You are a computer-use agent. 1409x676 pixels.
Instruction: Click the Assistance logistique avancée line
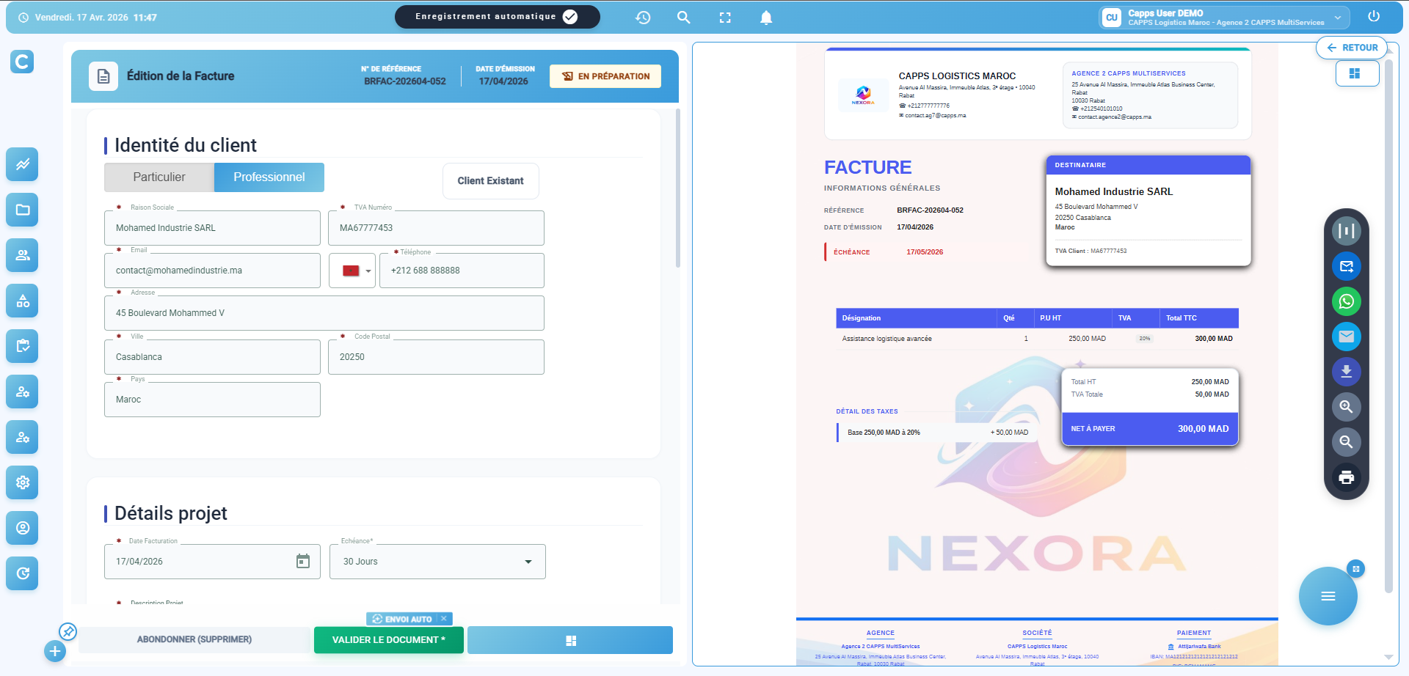pos(1037,339)
